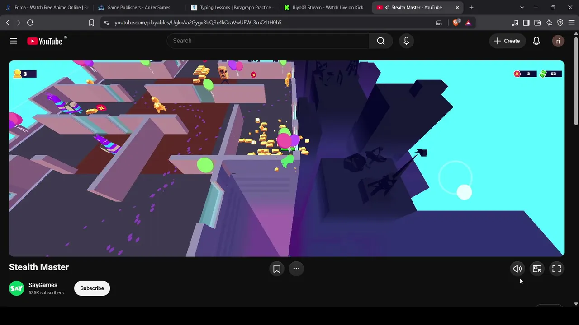Open YouTube notifications bell
579x325 pixels.
point(536,41)
